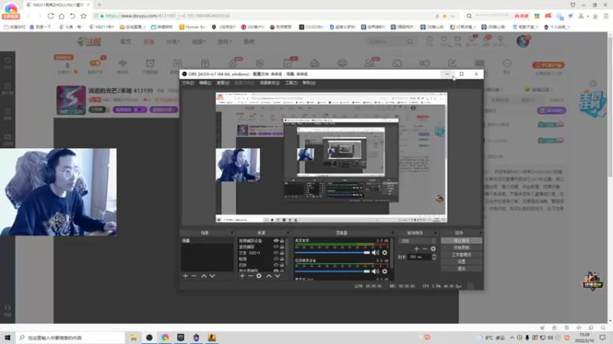Click 开始录制 start recording button
This screenshot has width=613, height=344.
(461, 248)
